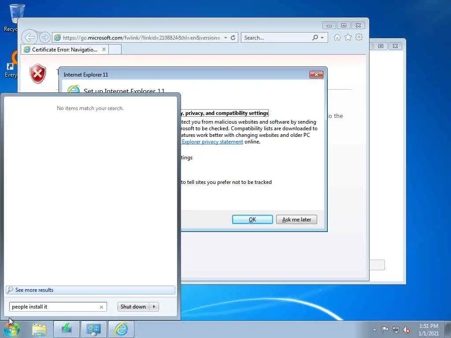
Task: Select the Certificate Error: Navigation tab
Action: 65,49
